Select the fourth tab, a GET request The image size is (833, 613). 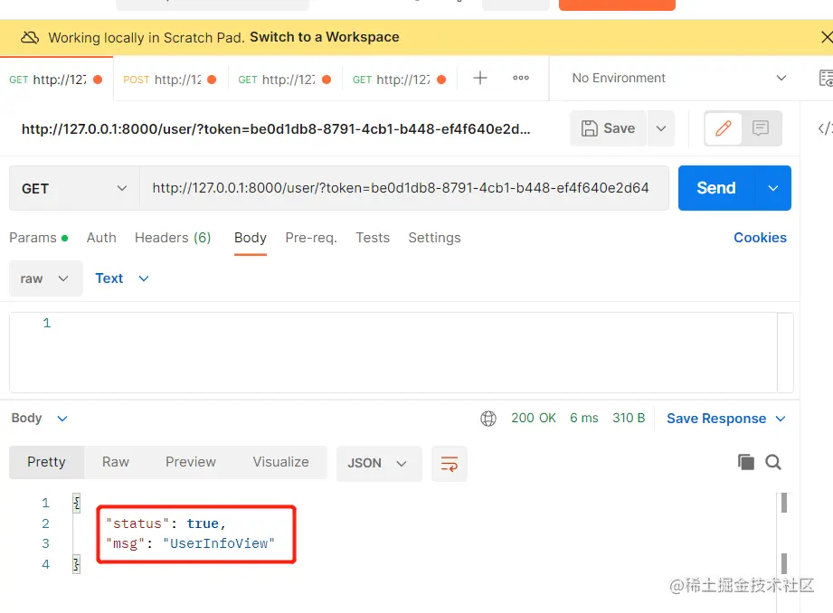400,80
